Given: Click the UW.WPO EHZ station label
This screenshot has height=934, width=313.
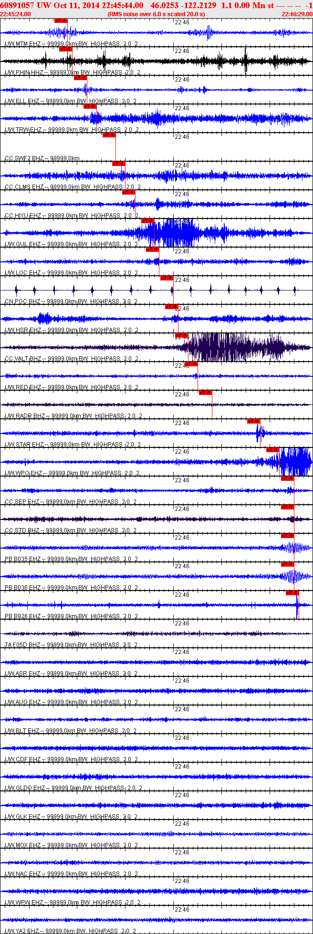Looking at the screenshot, I should click(x=23, y=473).
